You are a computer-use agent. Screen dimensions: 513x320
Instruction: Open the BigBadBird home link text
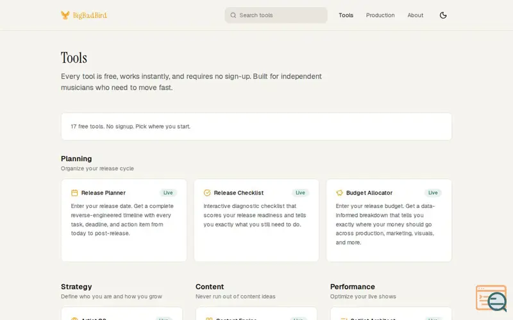coord(90,15)
